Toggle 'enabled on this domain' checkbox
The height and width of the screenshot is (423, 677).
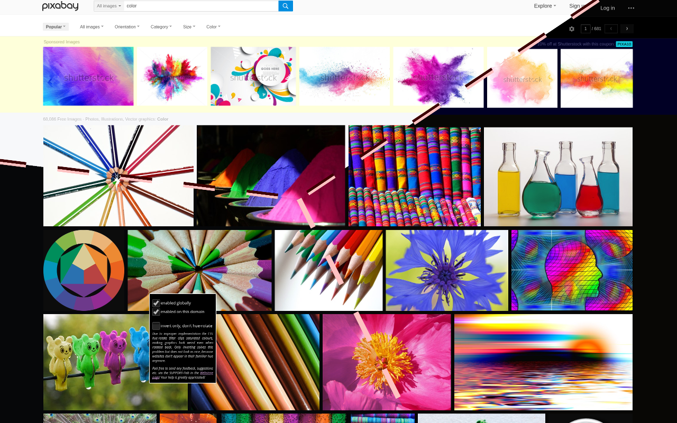coord(156,312)
